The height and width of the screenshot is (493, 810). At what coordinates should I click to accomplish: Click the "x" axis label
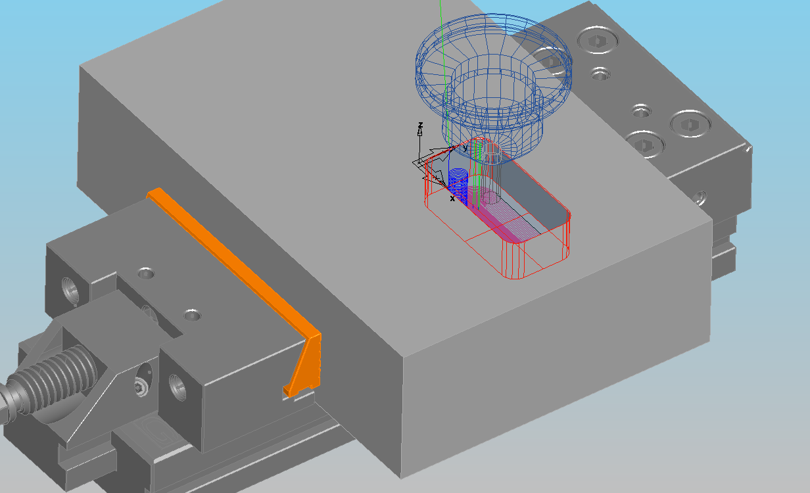pyautogui.click(x=452, y=198)
